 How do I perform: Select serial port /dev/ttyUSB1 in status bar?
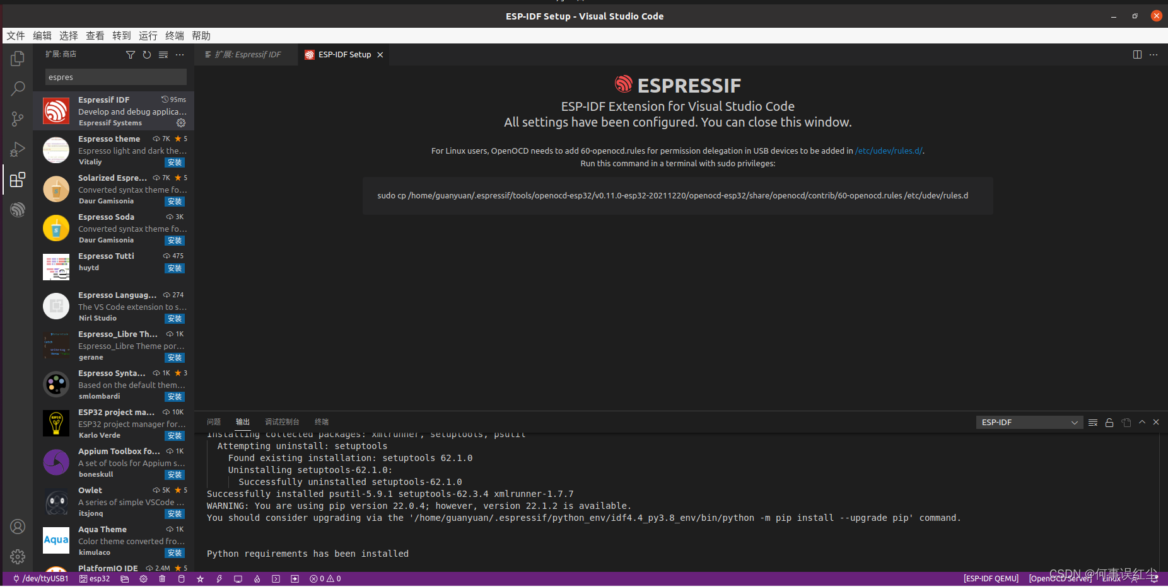(x=40, y=579)
